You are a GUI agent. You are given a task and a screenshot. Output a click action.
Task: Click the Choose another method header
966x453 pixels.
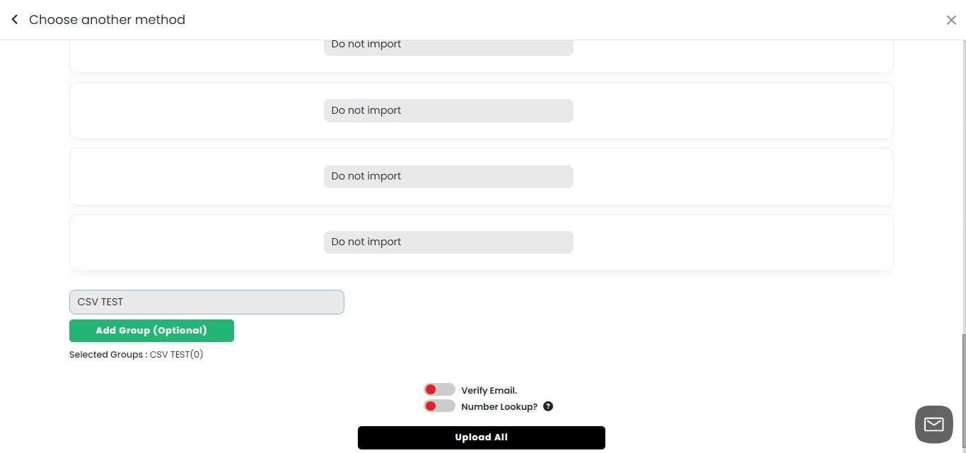[107, 19]
